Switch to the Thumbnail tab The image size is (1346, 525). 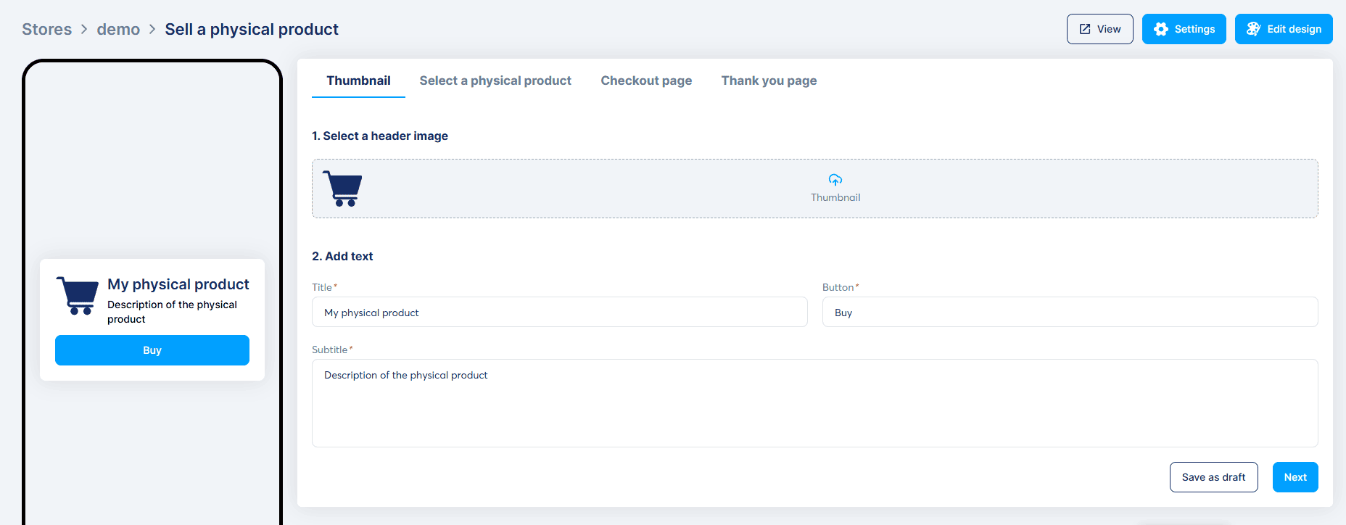pos(358,80)
